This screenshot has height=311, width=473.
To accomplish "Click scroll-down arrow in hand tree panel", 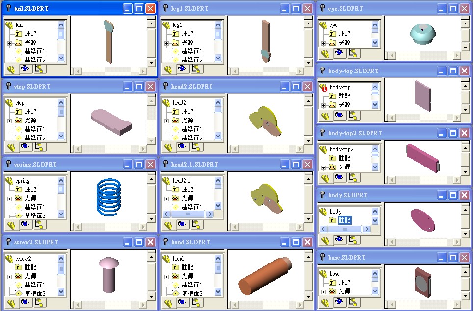I will click(218, 291).
